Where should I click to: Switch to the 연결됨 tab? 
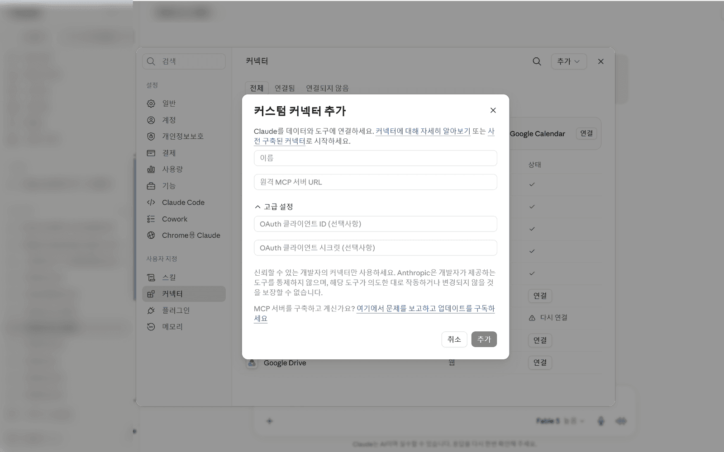[285, 88]
